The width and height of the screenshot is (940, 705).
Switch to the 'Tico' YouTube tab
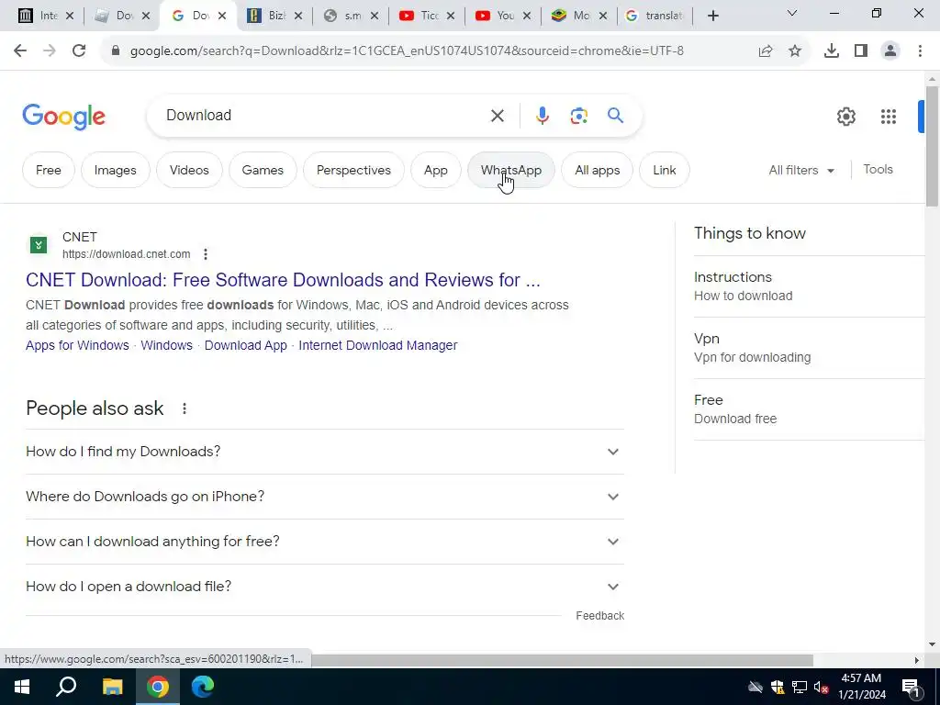pyautogui.click(x=427, y=16)
